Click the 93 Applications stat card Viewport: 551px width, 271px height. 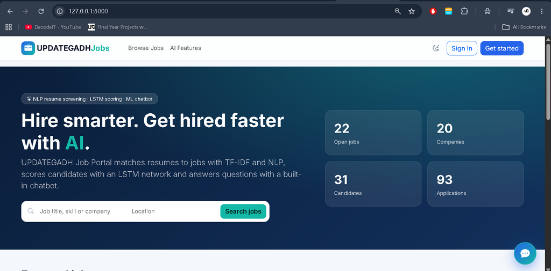point(476,184)
